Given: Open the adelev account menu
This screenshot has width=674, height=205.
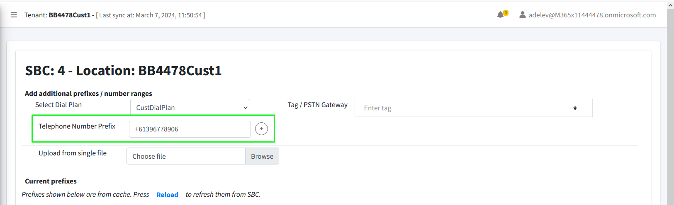Looking at the screenshot, I should click(x=592, y=15).
